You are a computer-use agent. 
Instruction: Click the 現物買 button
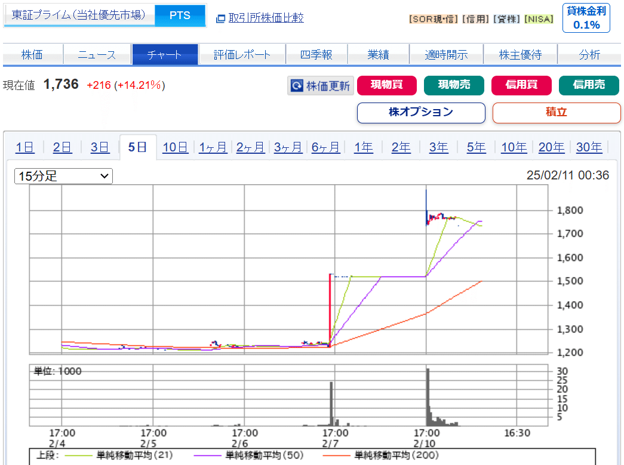coord(387,85)
